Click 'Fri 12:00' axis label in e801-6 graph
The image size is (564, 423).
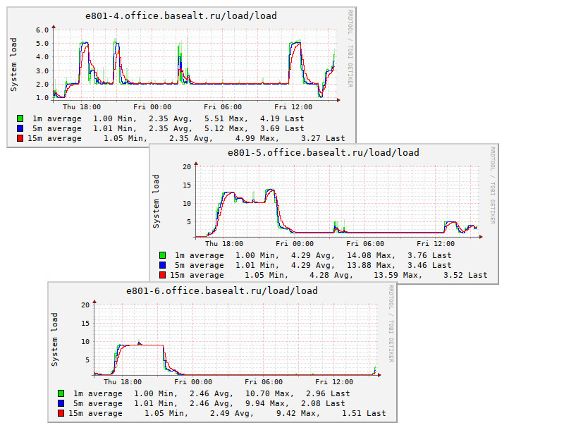point(334,381)
